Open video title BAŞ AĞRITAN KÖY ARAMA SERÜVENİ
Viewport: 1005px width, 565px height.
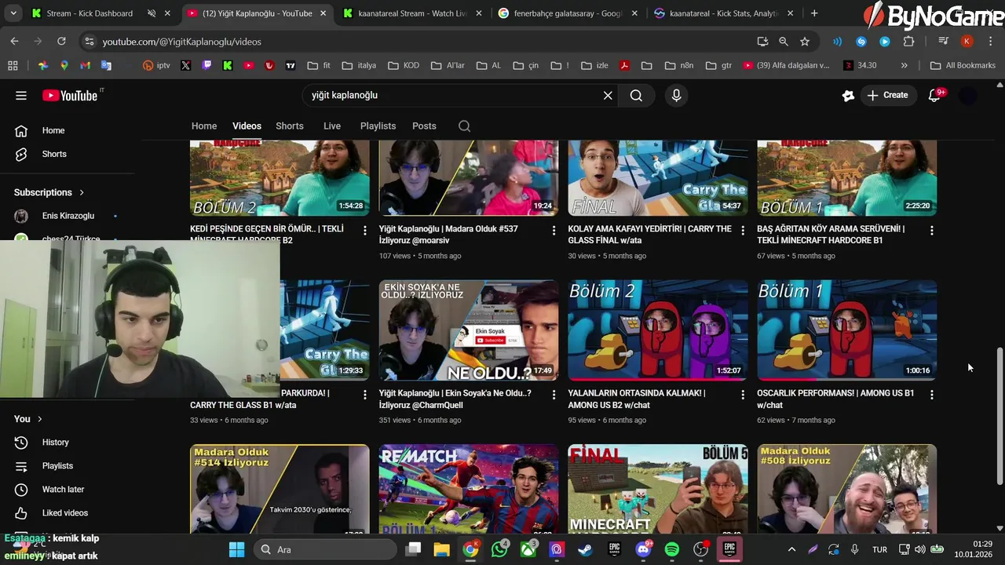(x=831, y=235)
